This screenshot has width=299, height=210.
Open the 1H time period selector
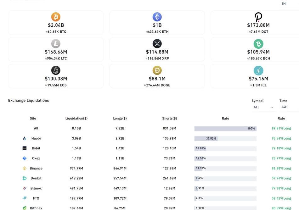point(289,4)
